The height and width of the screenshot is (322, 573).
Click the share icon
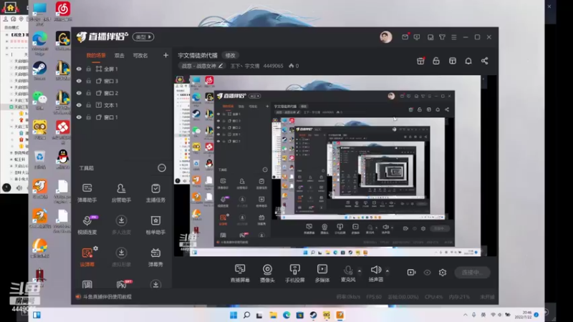coord(485,61)
